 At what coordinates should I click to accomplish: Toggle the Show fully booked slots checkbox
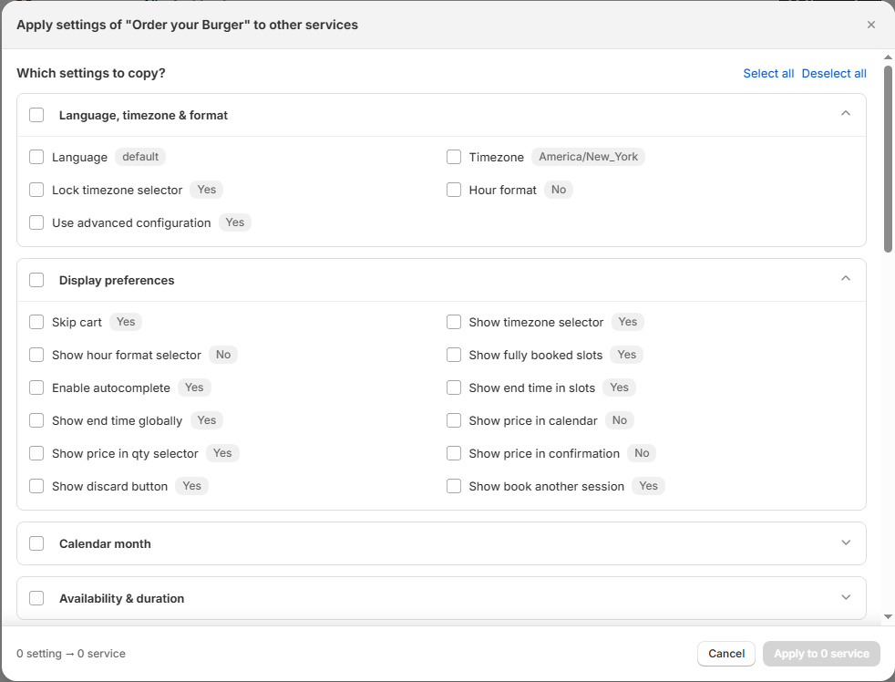[454, 355]
